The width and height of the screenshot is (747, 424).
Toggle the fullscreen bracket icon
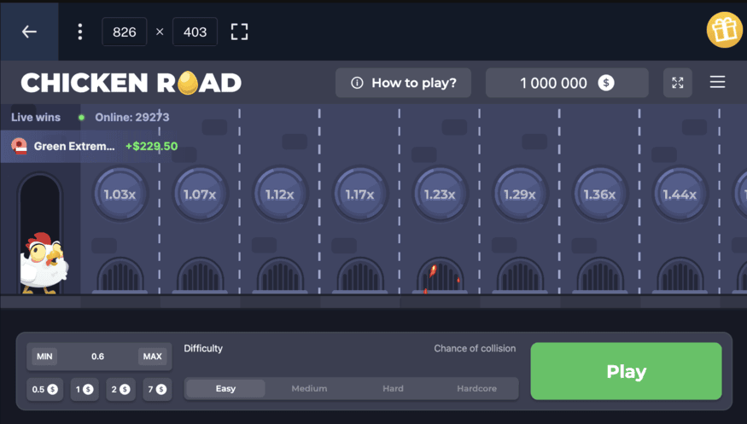click(x=239, y=32)
